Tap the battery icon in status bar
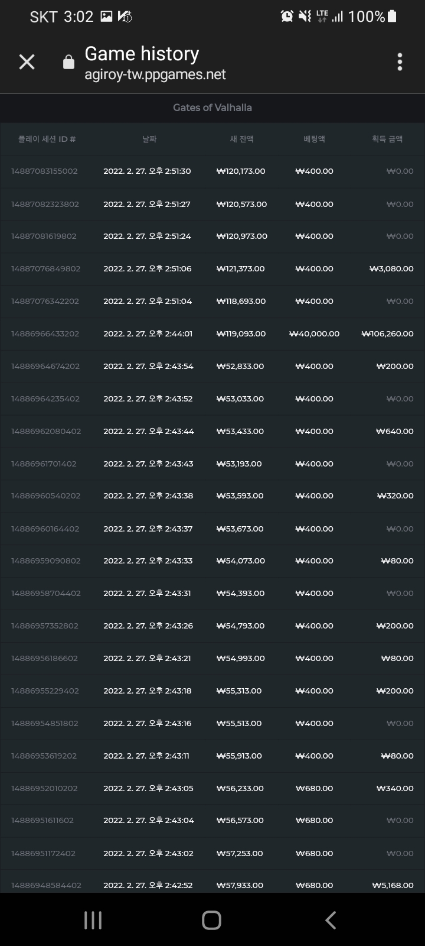Screen dimensions: 425x946 393,17
